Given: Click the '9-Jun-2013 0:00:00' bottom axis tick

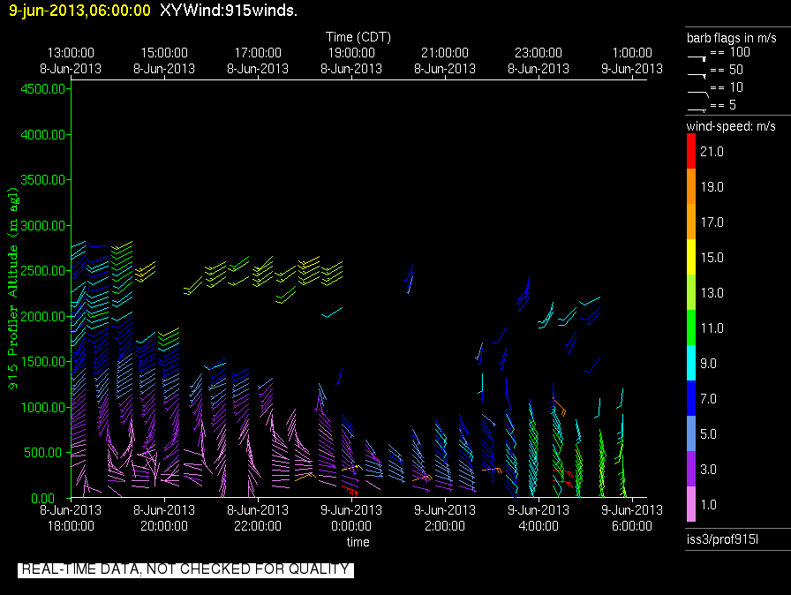Looking at the screenshot, I should tap(351, 518).
